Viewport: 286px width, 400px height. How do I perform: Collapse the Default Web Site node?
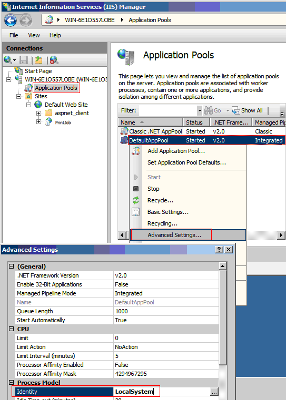pyautogui.click(x=28, y=105)
